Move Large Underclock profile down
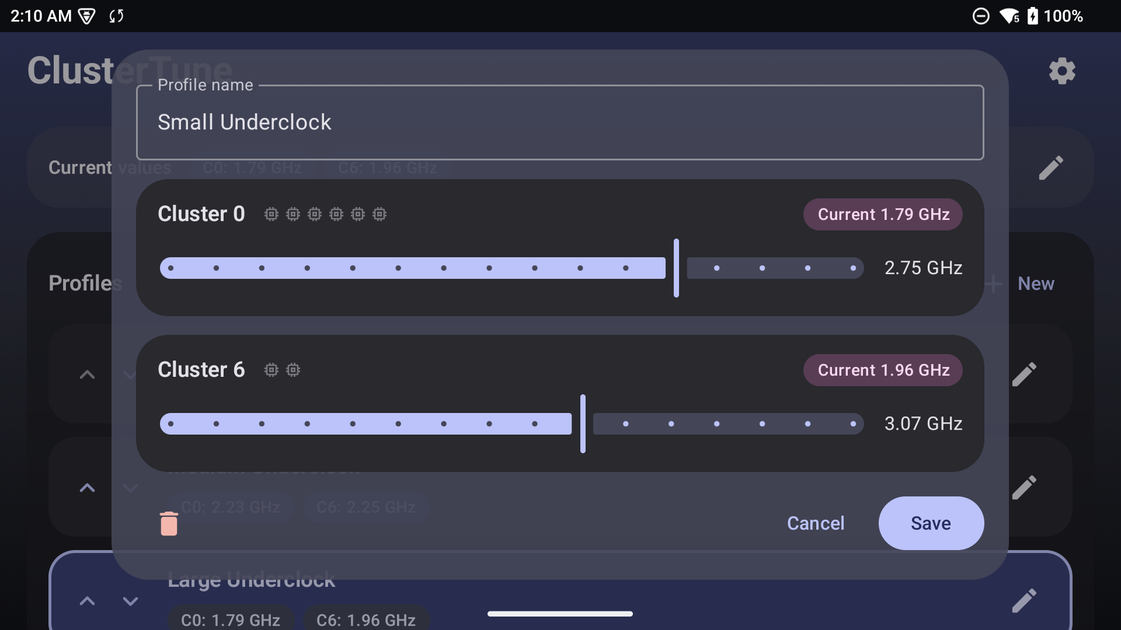This screenshot has height=630, width=1121. [130, 601]
